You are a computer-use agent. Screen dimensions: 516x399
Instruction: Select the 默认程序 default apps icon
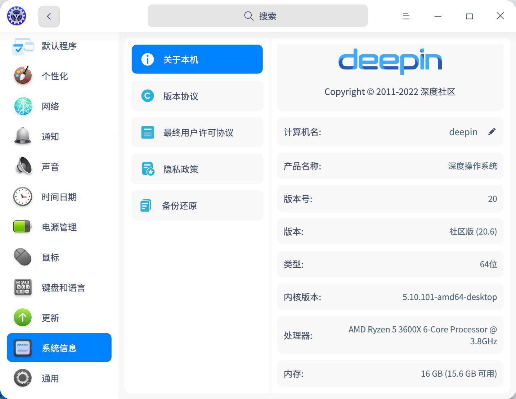click(x=22, y=46)
